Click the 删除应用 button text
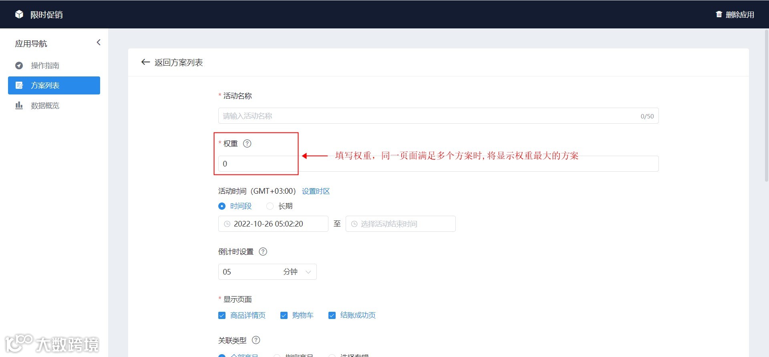The height and width of the screenshot is (357, 769). (740, 15)
